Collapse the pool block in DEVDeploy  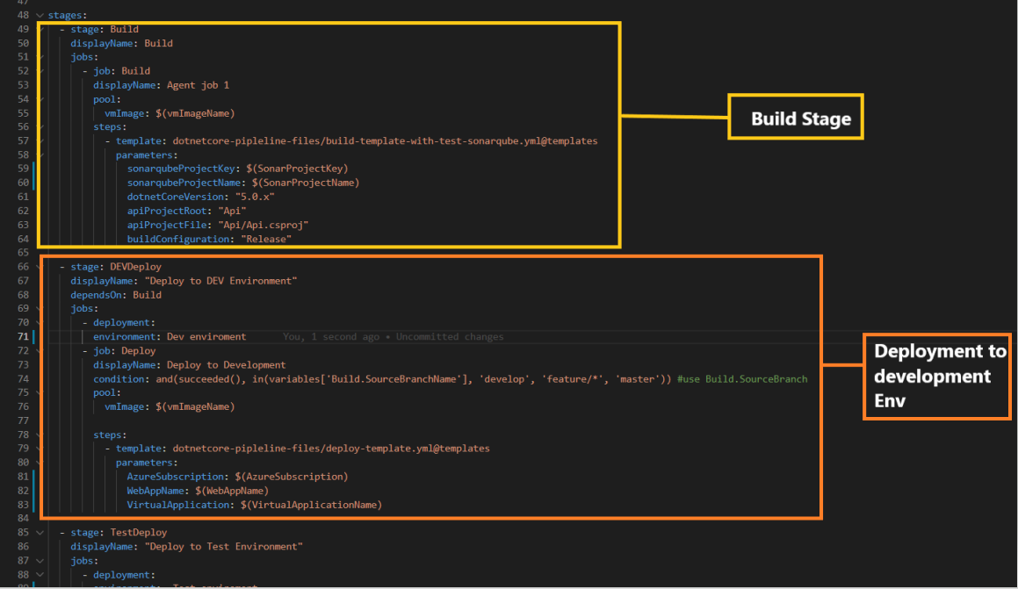pyautogui.click(x=39, y=392)
